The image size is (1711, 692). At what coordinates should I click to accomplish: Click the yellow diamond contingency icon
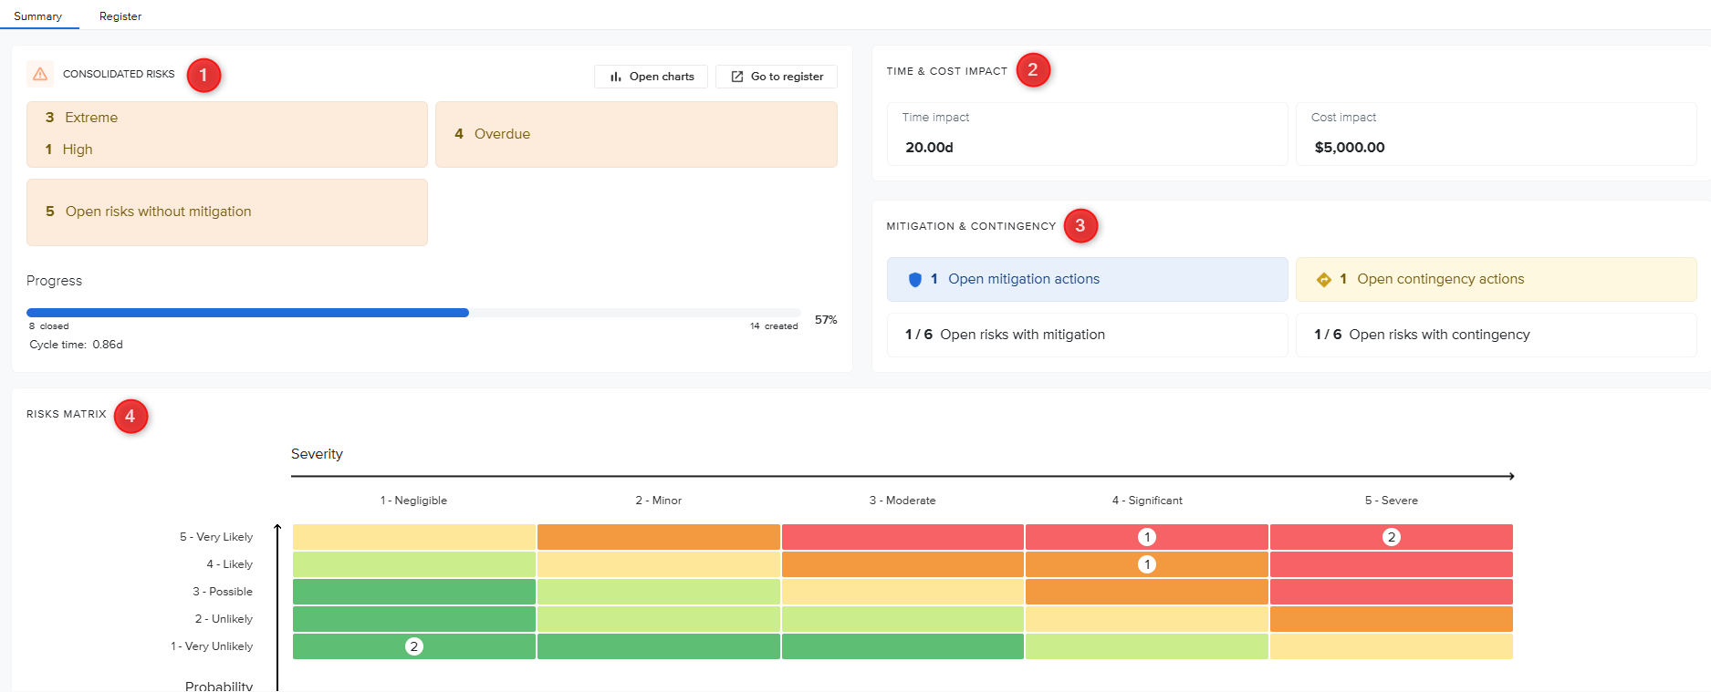[x=1324, y=280]
